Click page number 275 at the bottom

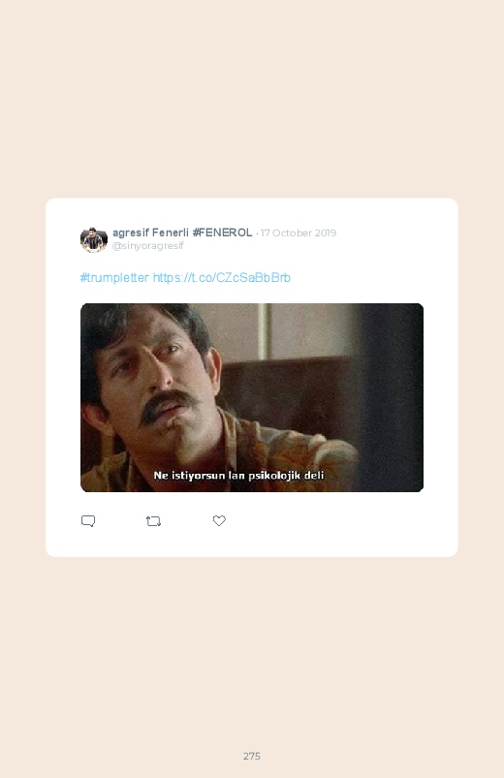[252, 756]
